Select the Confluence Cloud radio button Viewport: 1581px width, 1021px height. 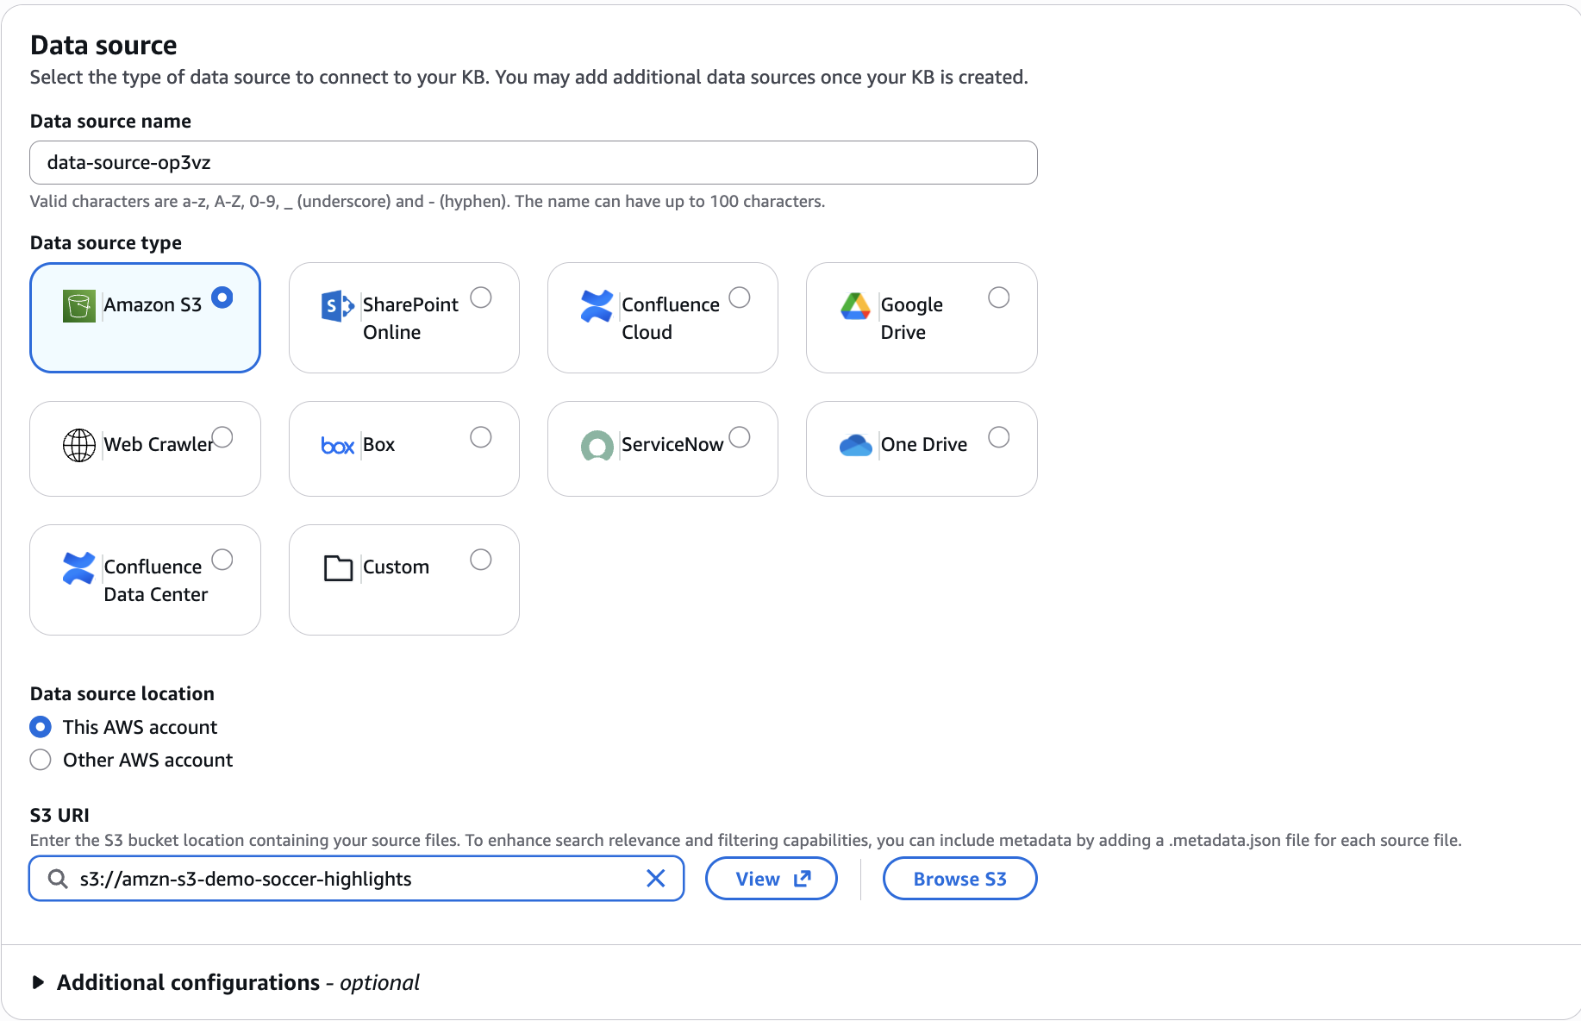coord(740,298)
